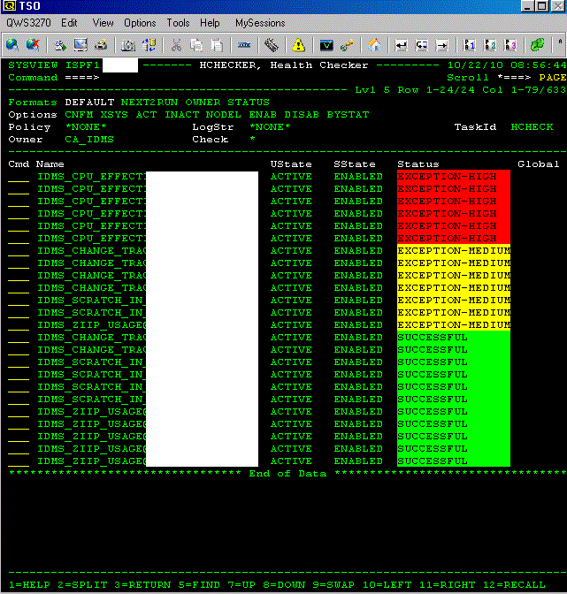
Task: Open the MySessions menu
Action: click(260, 23)
